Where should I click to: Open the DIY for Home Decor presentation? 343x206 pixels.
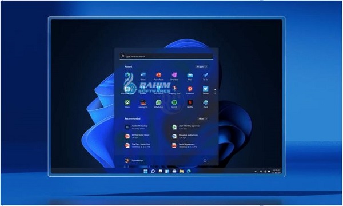pos(137,136)
